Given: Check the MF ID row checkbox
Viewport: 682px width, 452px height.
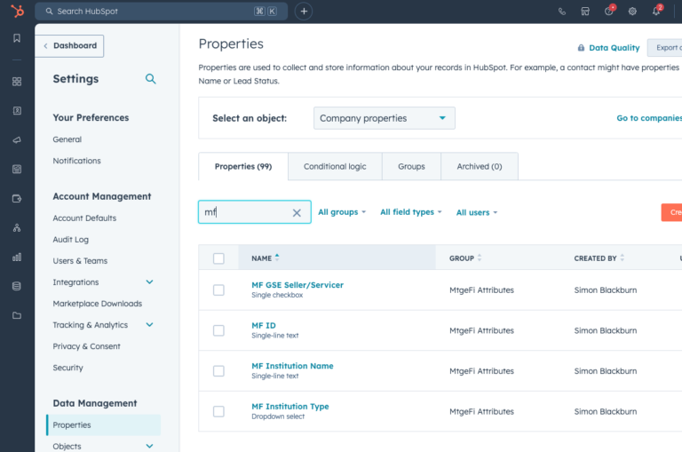Looking at the screenshot, I should (218, 330).
